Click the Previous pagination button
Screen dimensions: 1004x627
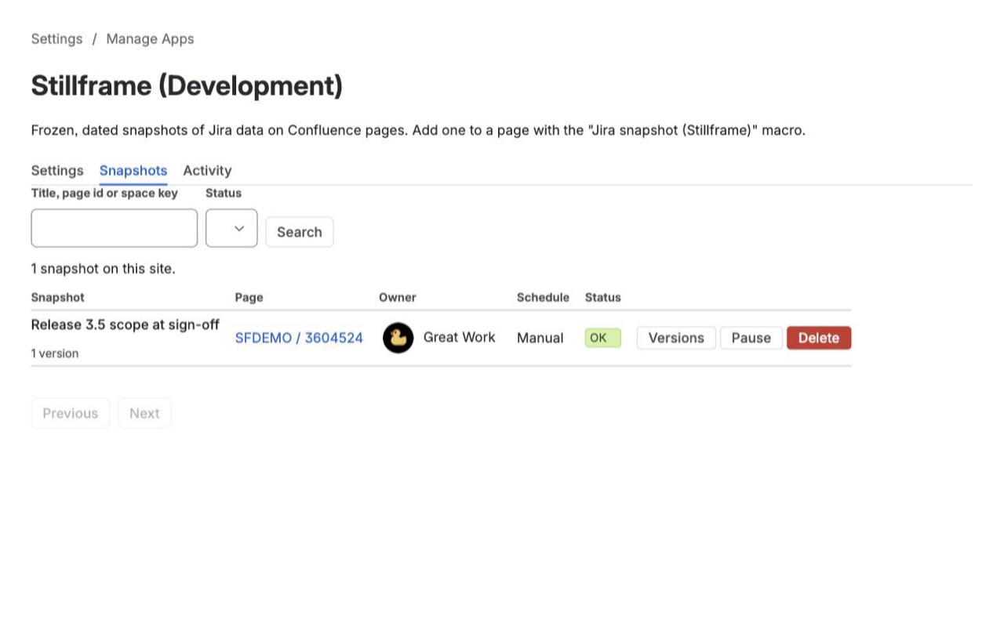pyautogui.click(x=71, y=413)
